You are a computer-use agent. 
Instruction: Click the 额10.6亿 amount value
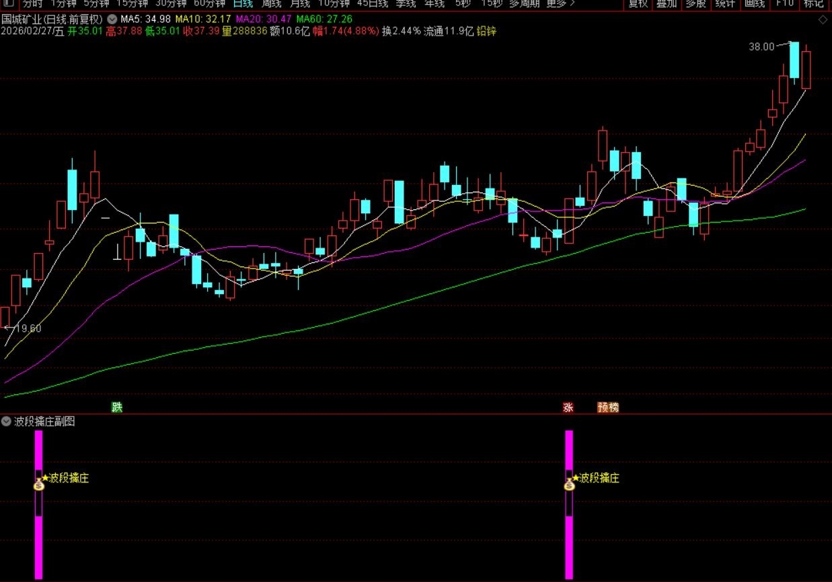[x=289, y=31]
